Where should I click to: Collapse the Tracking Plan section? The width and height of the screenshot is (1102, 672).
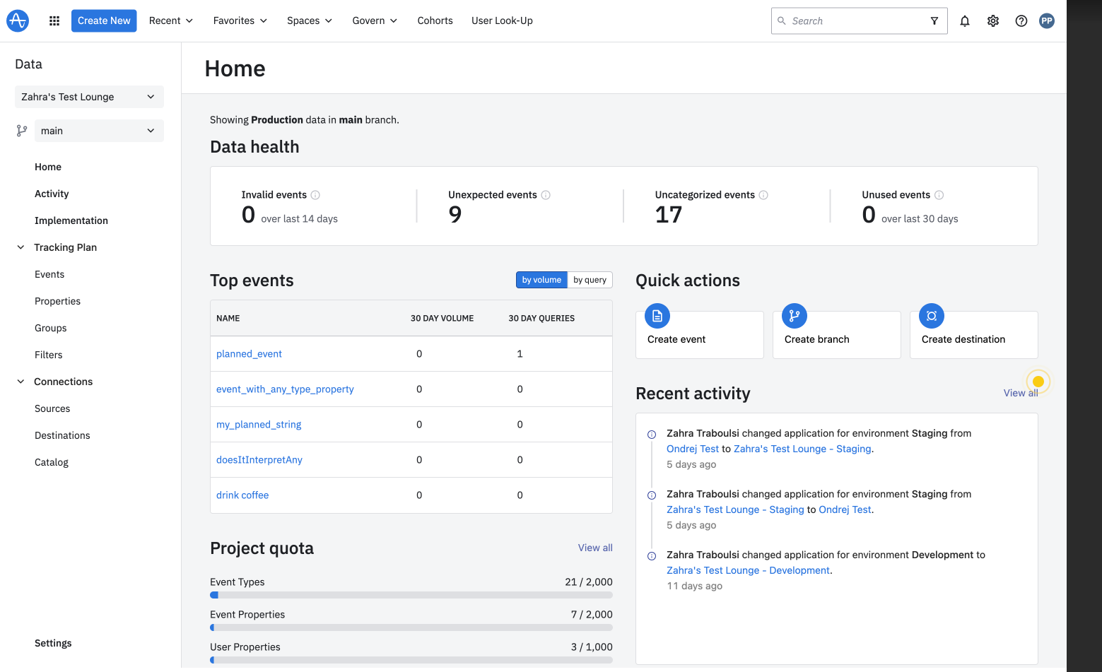pyautogui.click(x=20, y=247)
